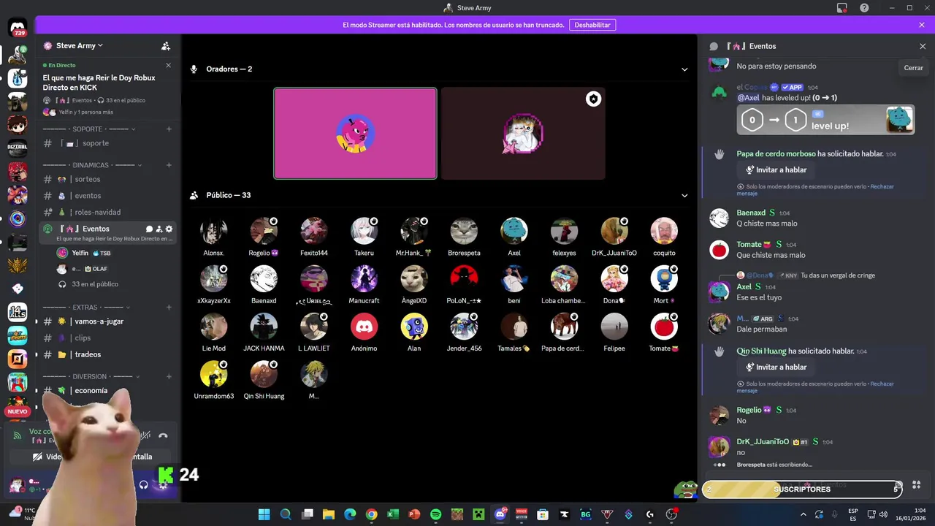Open the clips channel
The width and height of the screenshot is (935, 526).
(108, 338)
